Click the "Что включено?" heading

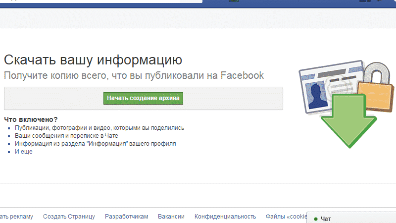[x=31, y=119]
